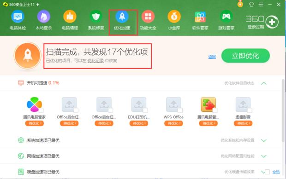This screenshot has height=179, width=286.
Task: Click the gold medal icon in title bar
Action: click(x=240, y=4)
